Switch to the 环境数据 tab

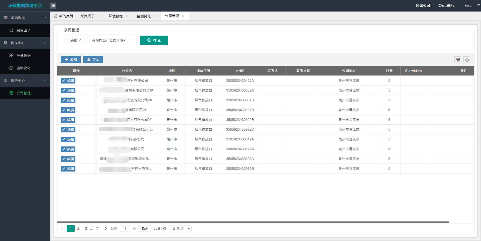click(116, 16)
